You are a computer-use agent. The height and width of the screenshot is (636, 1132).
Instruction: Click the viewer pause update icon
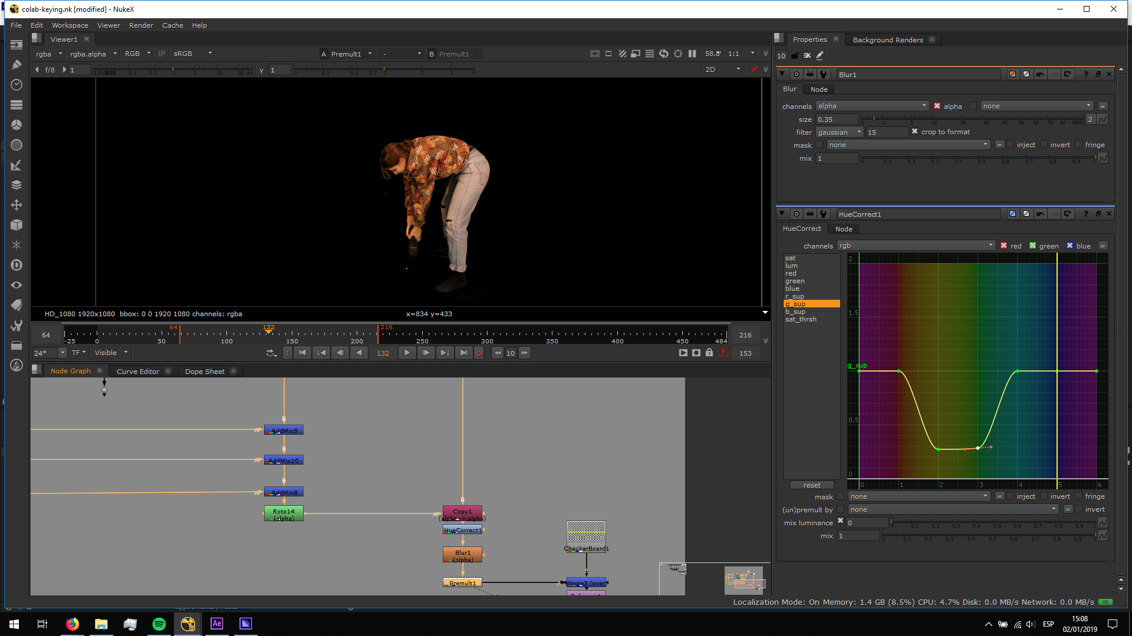pyautogui.click(x=692, y=54)
